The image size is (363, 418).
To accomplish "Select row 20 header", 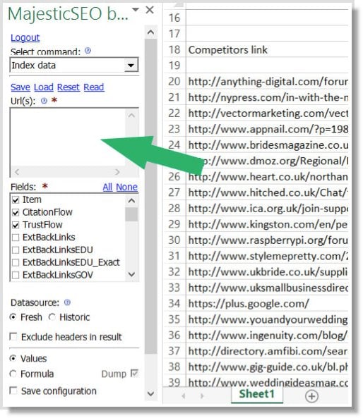I will 174,81.
